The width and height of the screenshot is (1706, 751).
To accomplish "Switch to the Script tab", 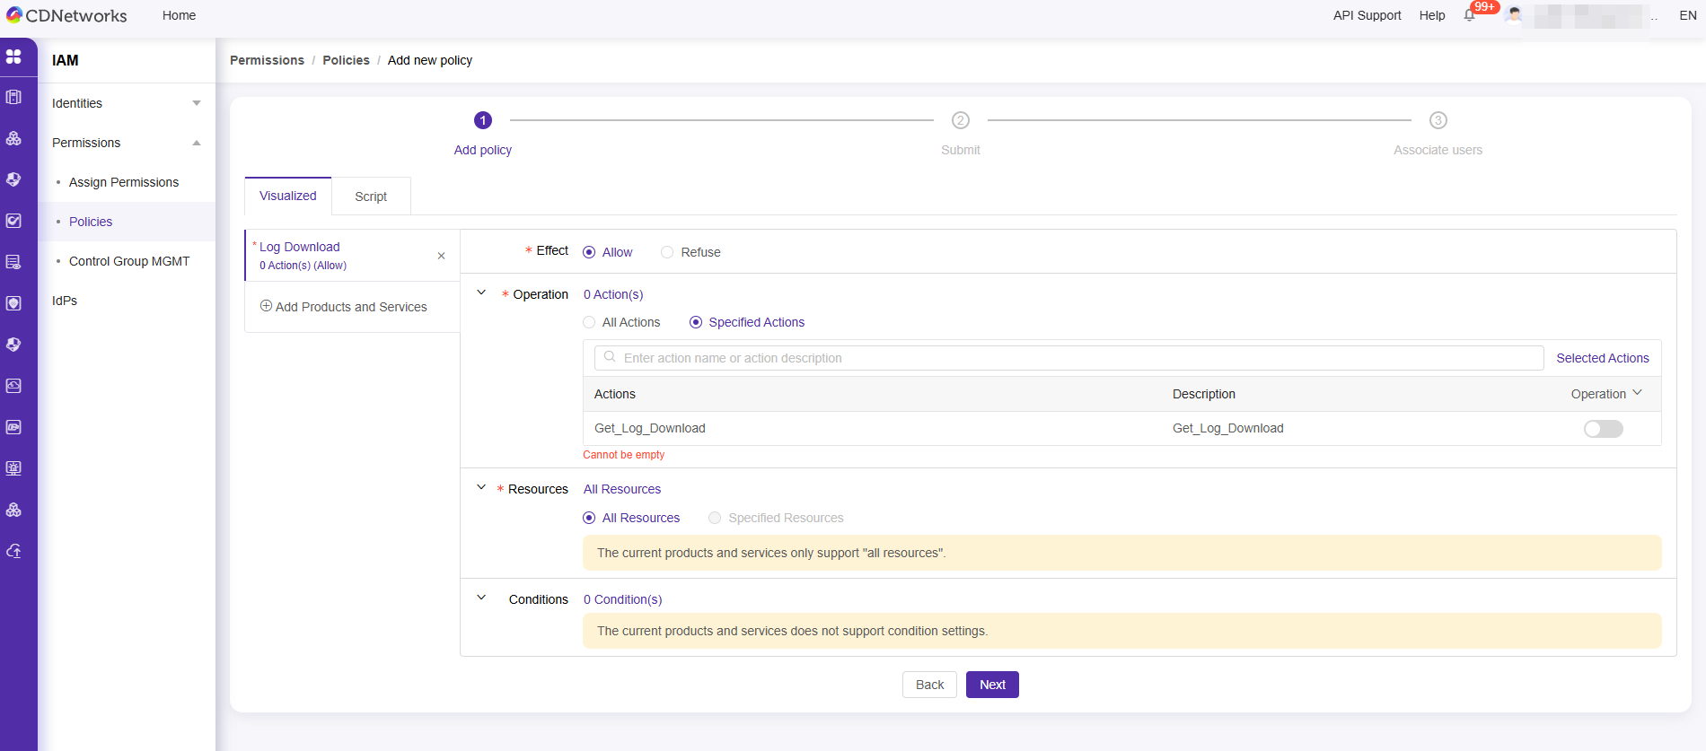I will point(371,196).
